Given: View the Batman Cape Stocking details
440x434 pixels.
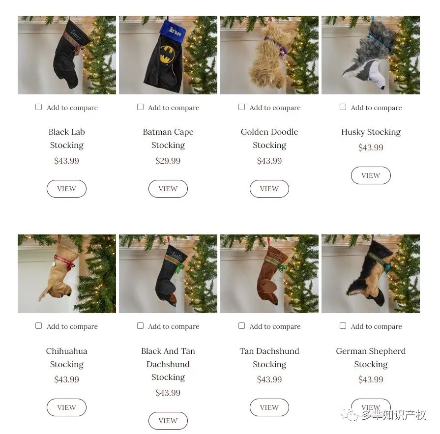Looking at the screenshot, I should 168,189.
